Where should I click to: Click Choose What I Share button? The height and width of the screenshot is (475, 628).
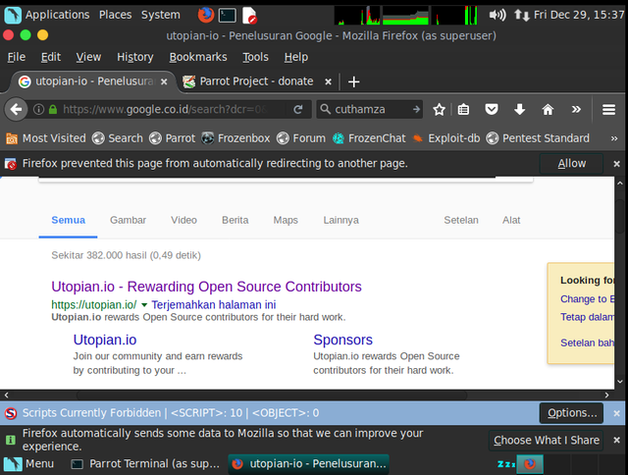point(547,440)
